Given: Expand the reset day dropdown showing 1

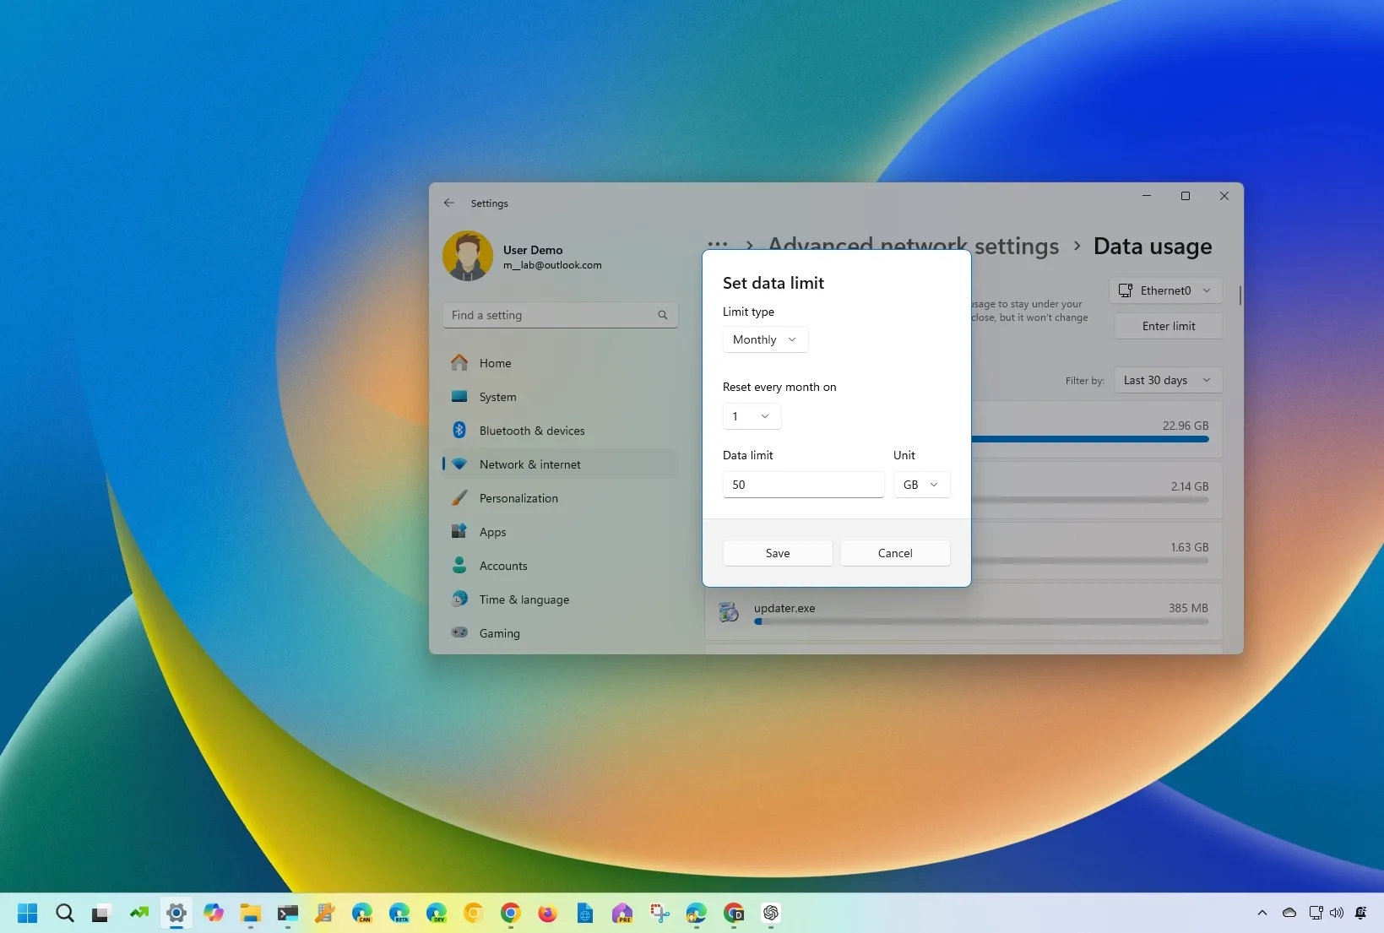Looking at the screenshot, I should tap(751, 416).
